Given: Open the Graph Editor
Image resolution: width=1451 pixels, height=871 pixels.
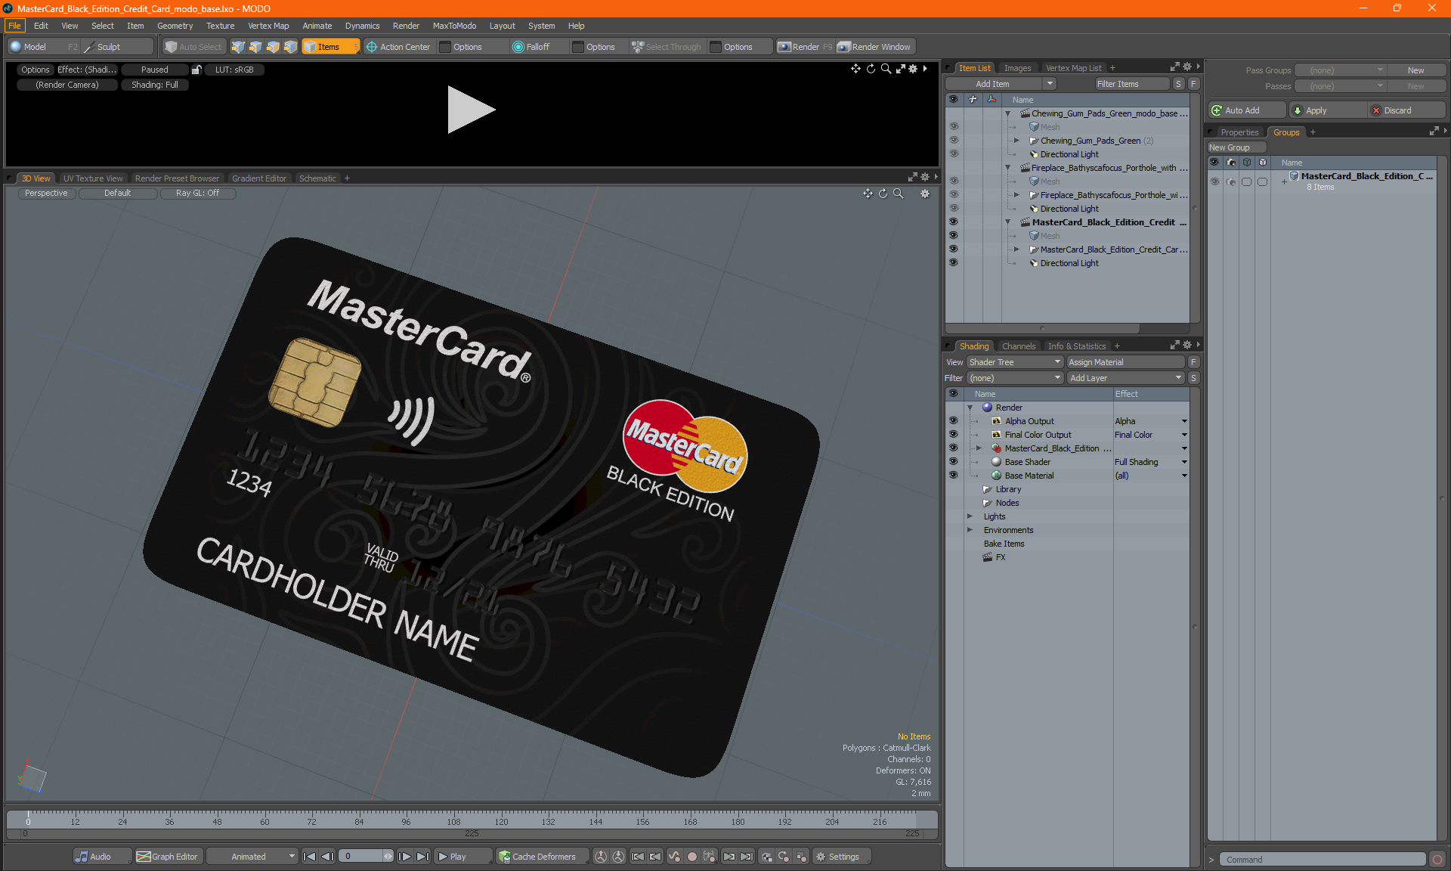Looking at the screenshot, I should (x=168, y=857).
